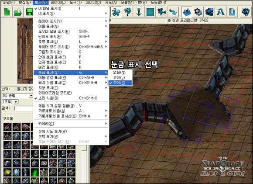The width and height of the screenshot is (253, 184).
Task: Select the Cameras layer film camera icon
Action: (161, 12)
